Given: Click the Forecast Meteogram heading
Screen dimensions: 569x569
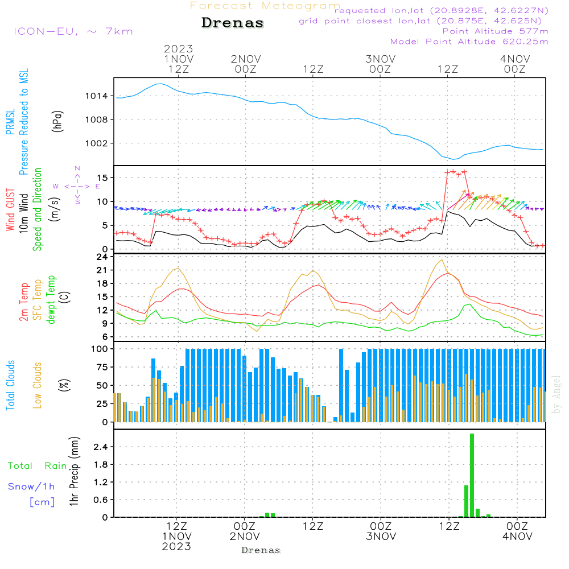Looking at the screenshot, I should pyautogui.click(x=265, y=6).
